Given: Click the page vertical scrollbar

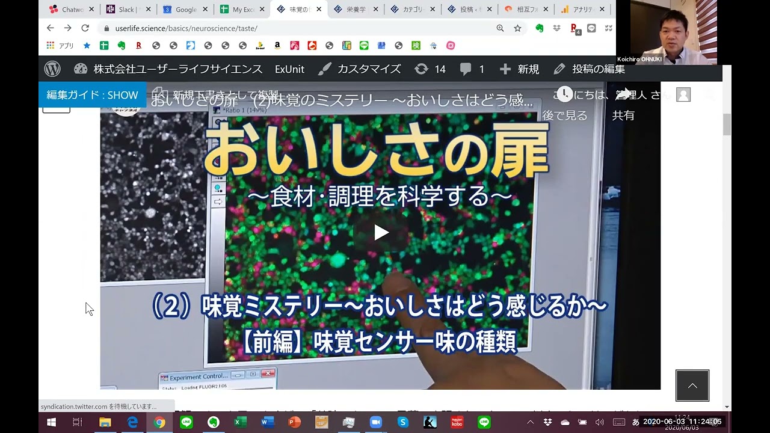Looking at the screenshot, I should click(x=727, y=124).
